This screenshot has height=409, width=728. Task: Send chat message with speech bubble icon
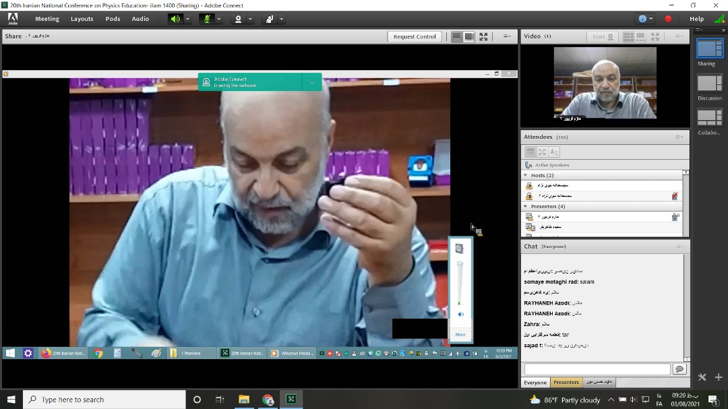pyautogui.click(x=679, y=369)
